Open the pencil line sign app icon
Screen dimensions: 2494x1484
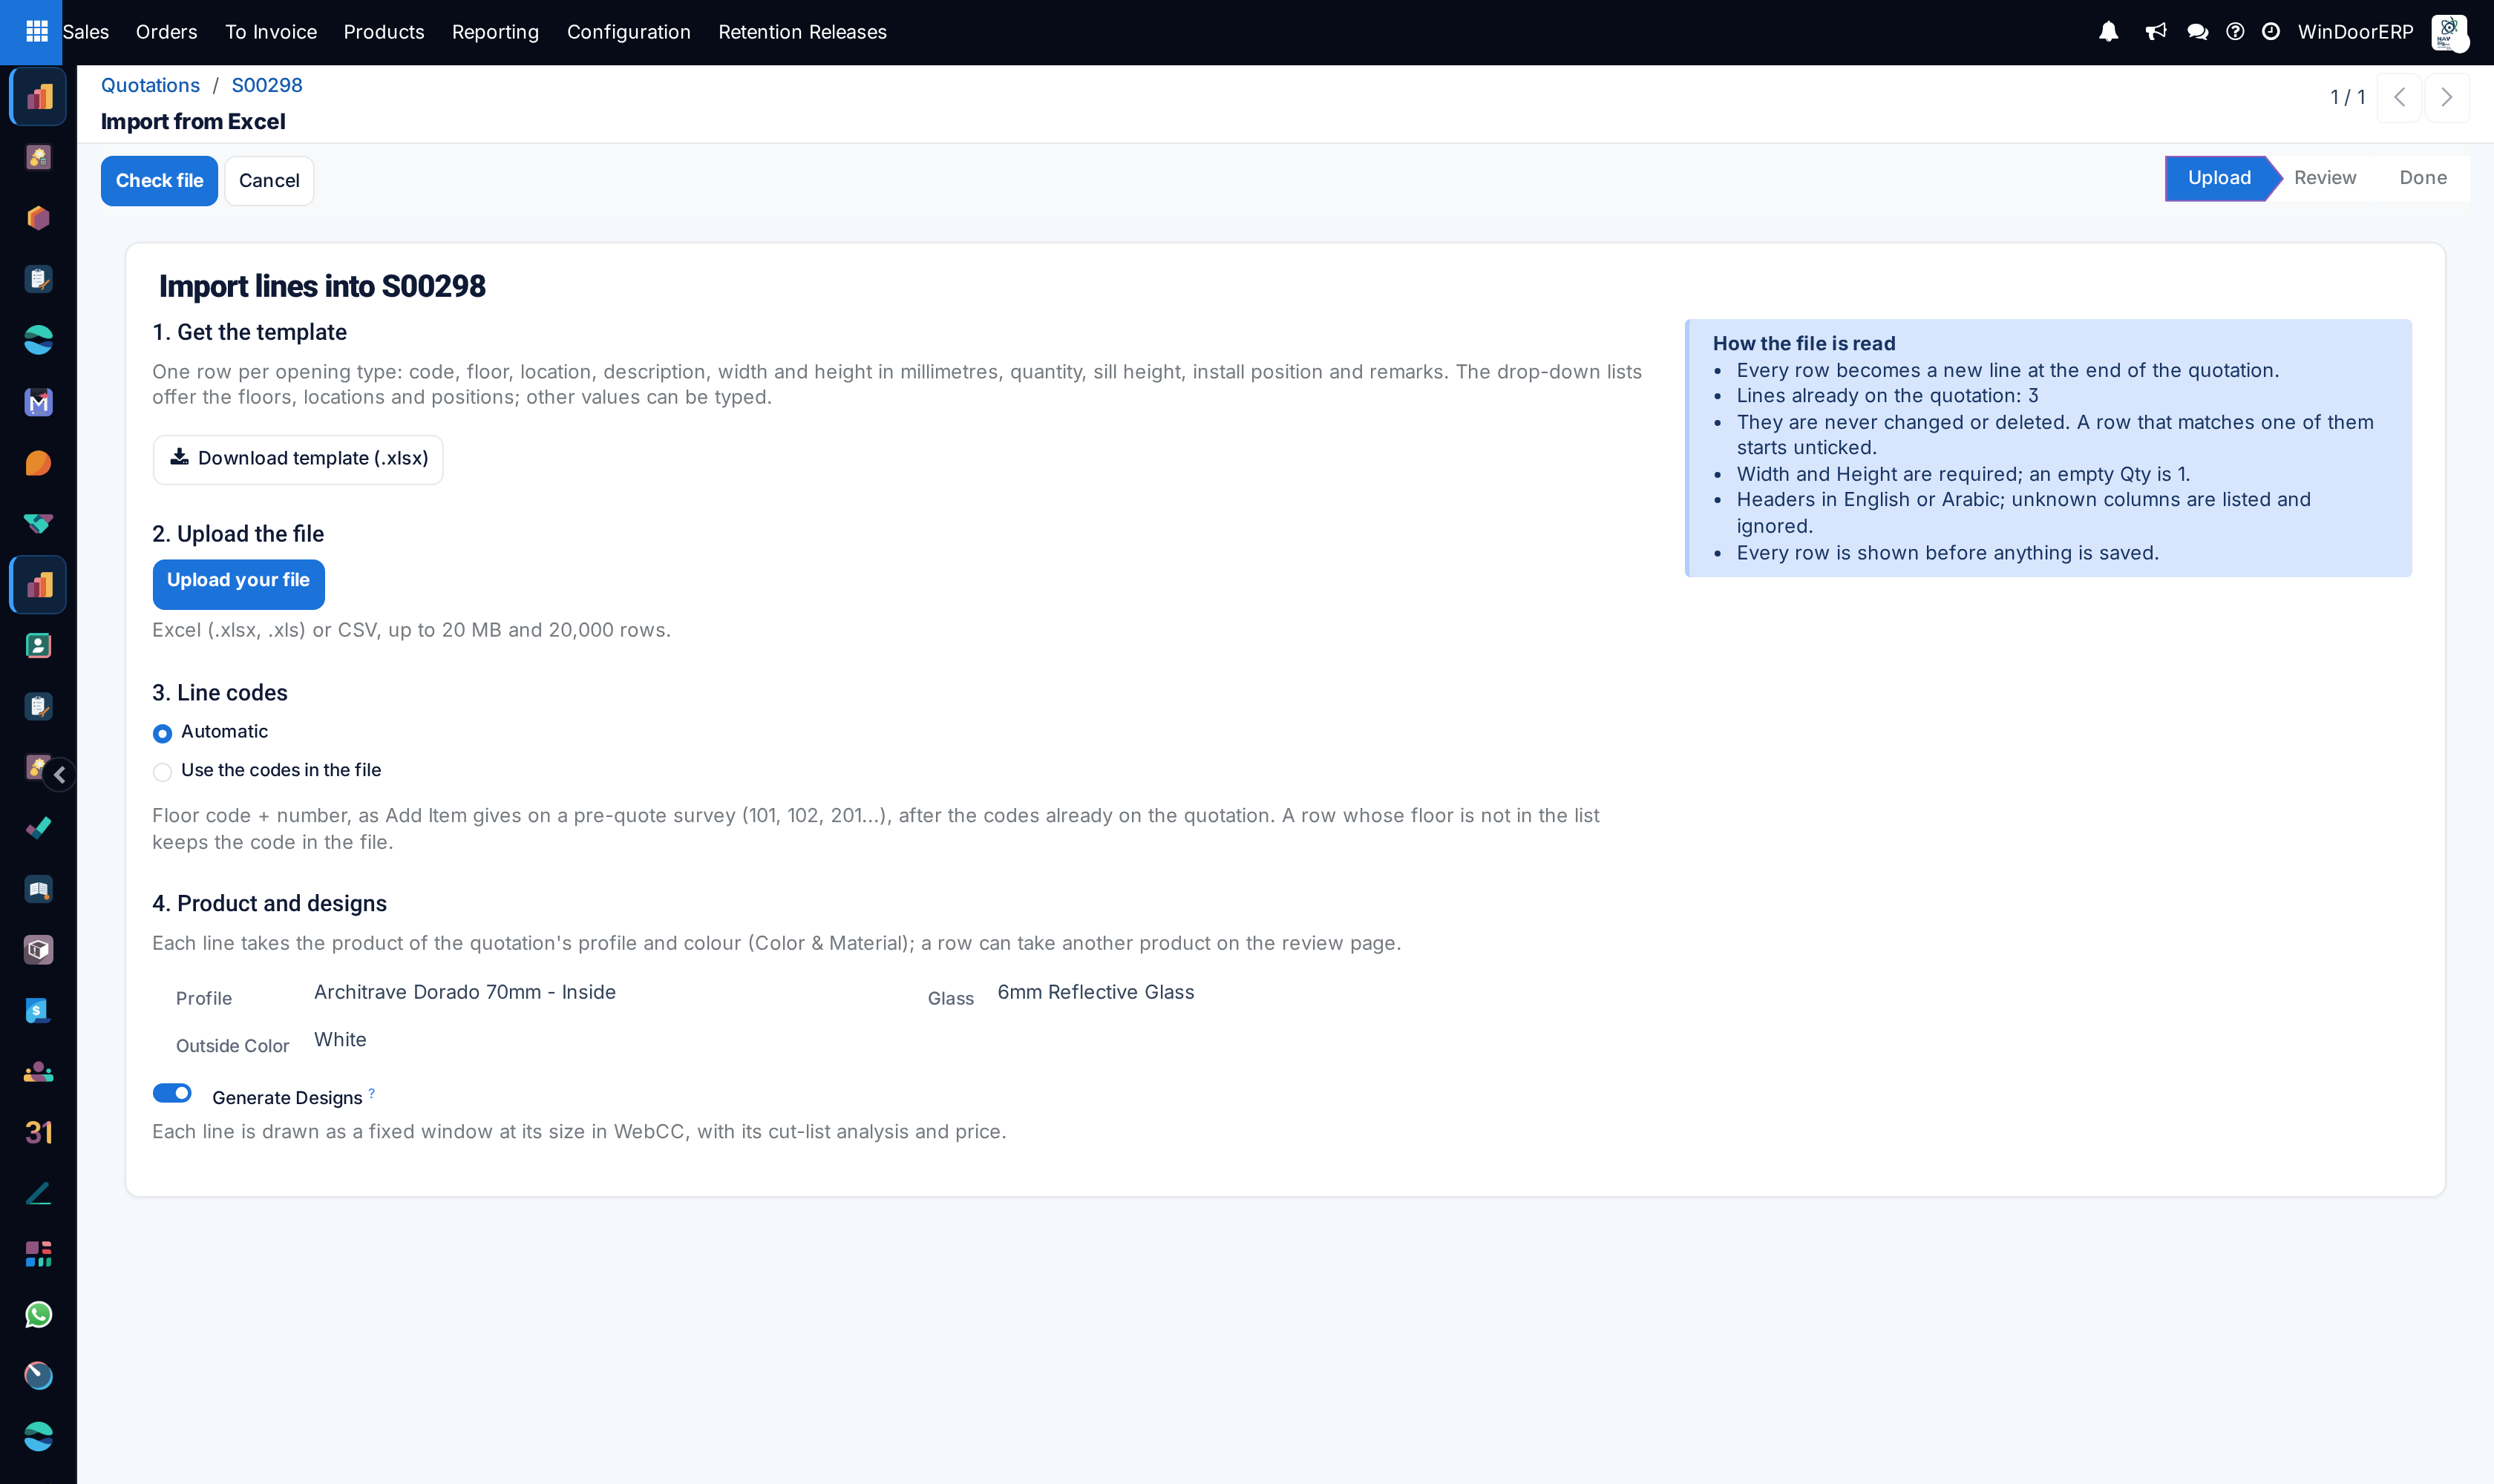[38, 1193]
